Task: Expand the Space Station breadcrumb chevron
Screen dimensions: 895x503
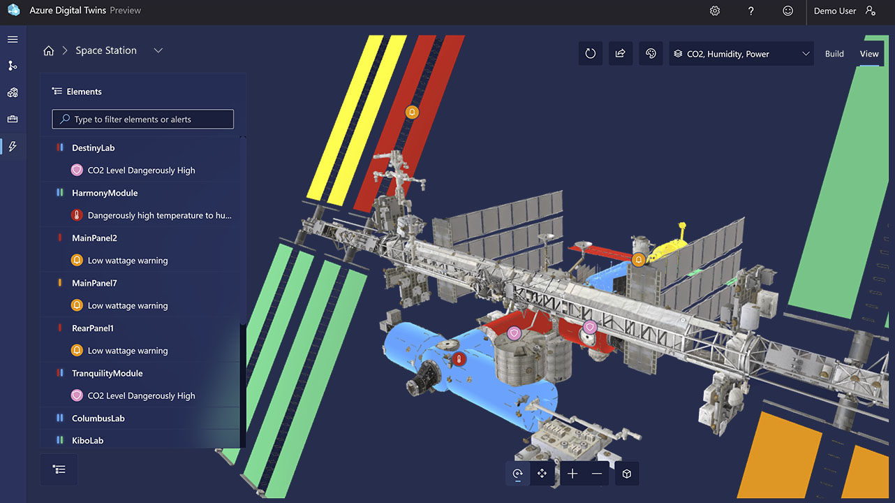Action: pos(158,50)
